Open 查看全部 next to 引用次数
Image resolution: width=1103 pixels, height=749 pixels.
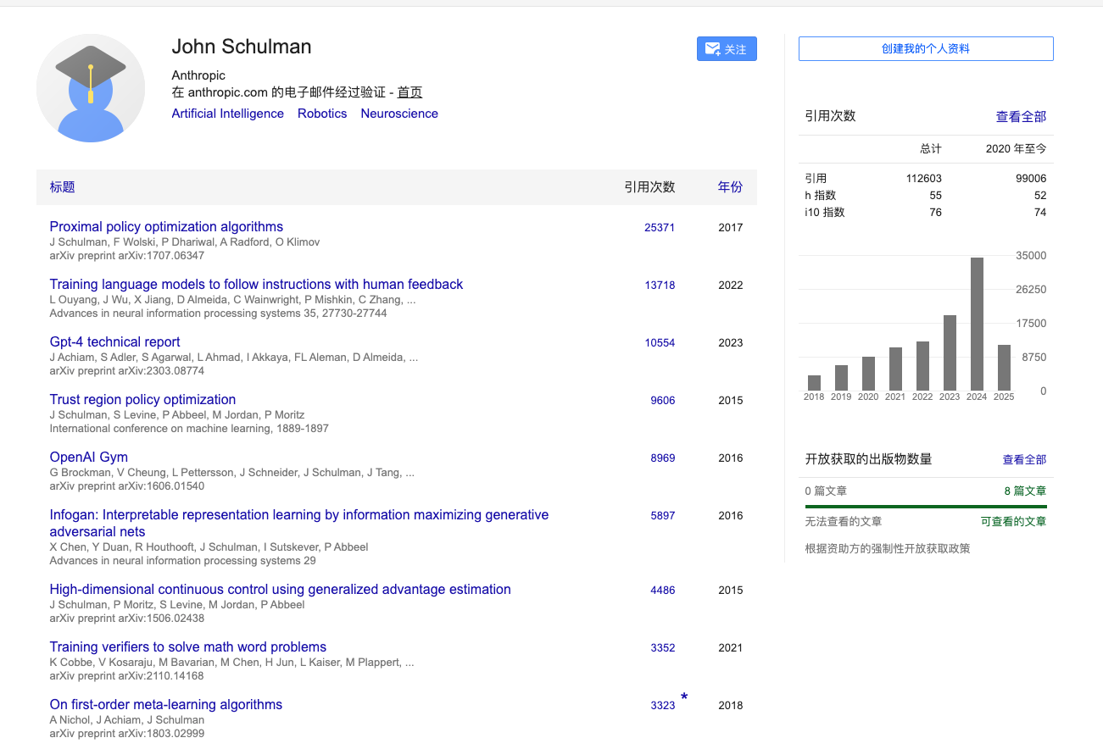[x=1021, y=117]
